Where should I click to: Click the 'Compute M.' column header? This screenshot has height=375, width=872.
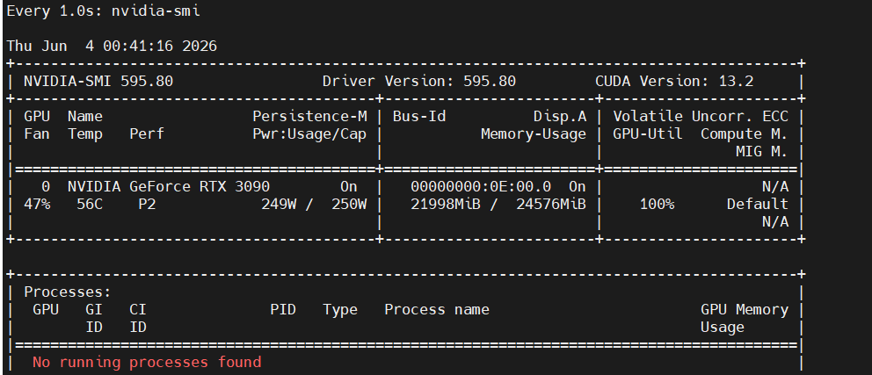pyautogui.click(x=744, y=133)
